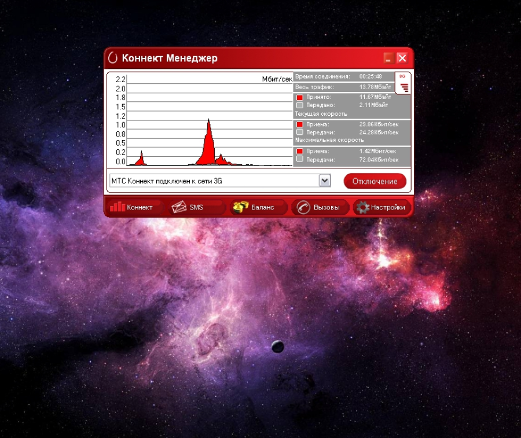Toggle the red 'Принято' checkbox
Image resolution: width=521 pixels, height=438 pixels.
pos(300,97)
